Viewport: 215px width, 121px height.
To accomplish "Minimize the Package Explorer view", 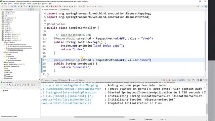I will tap(36, 9).
